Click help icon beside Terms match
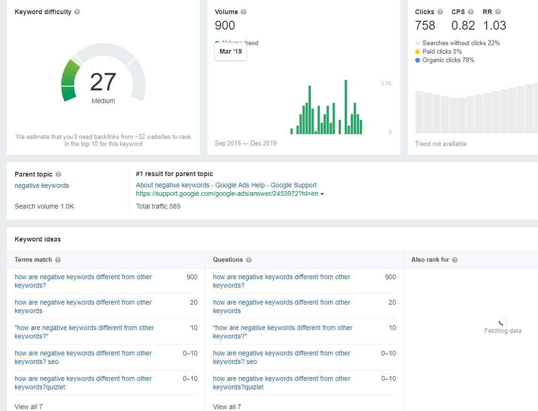 [58, 259]
